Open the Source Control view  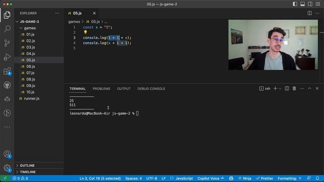(7, 43)
